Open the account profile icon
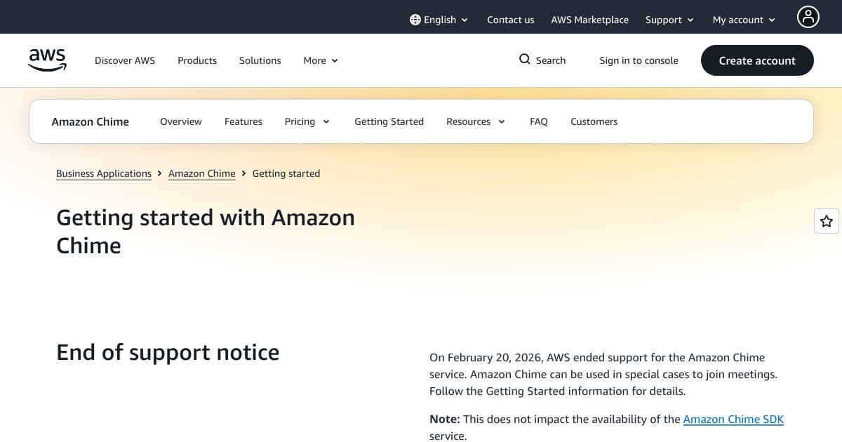Image resolution: width=842 pixels, height=442 pixels. click(808, 17)
